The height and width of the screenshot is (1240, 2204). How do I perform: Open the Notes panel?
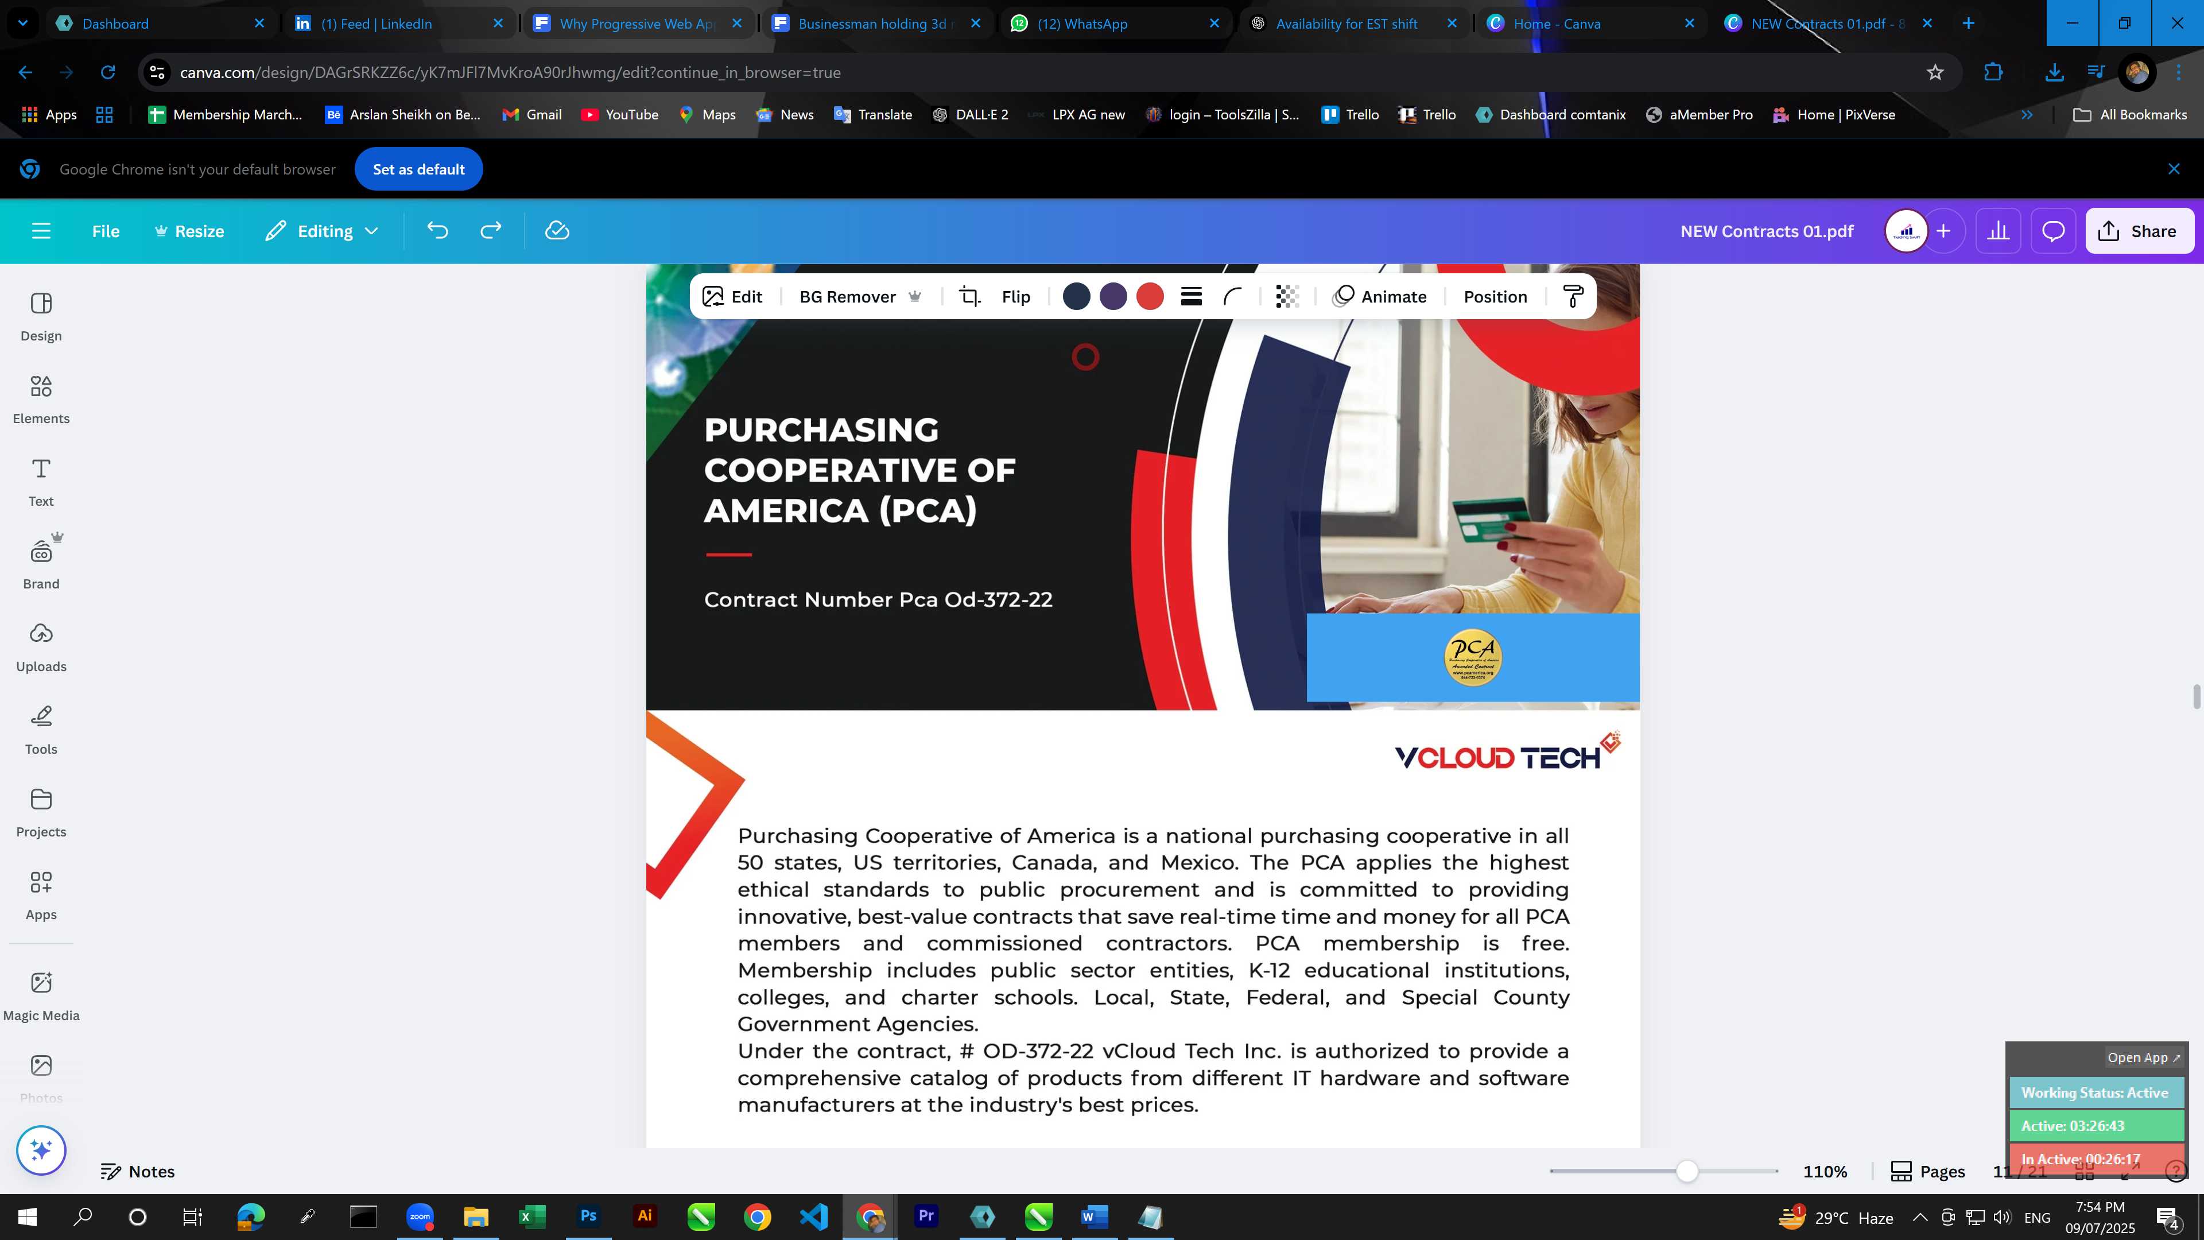[x=138, y=1172]
